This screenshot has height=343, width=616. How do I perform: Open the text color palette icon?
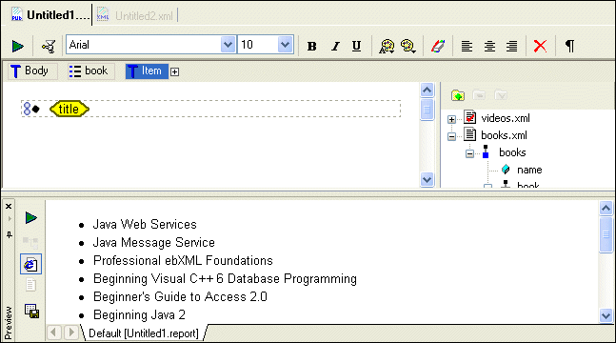coord(387,47)
